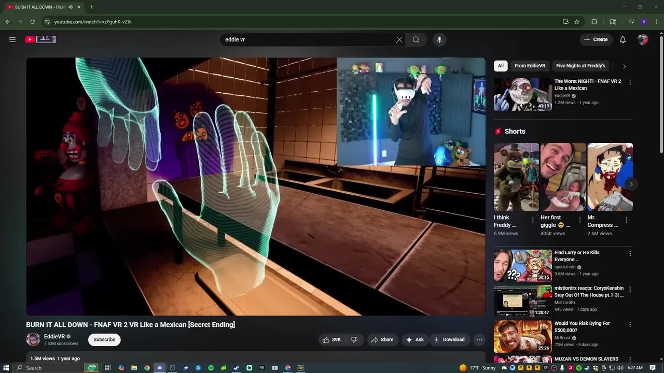The width and height of the screenshot is (664, 373).
Task: Select the Five Nights at Freddy's chip
Action: [580, 66]
